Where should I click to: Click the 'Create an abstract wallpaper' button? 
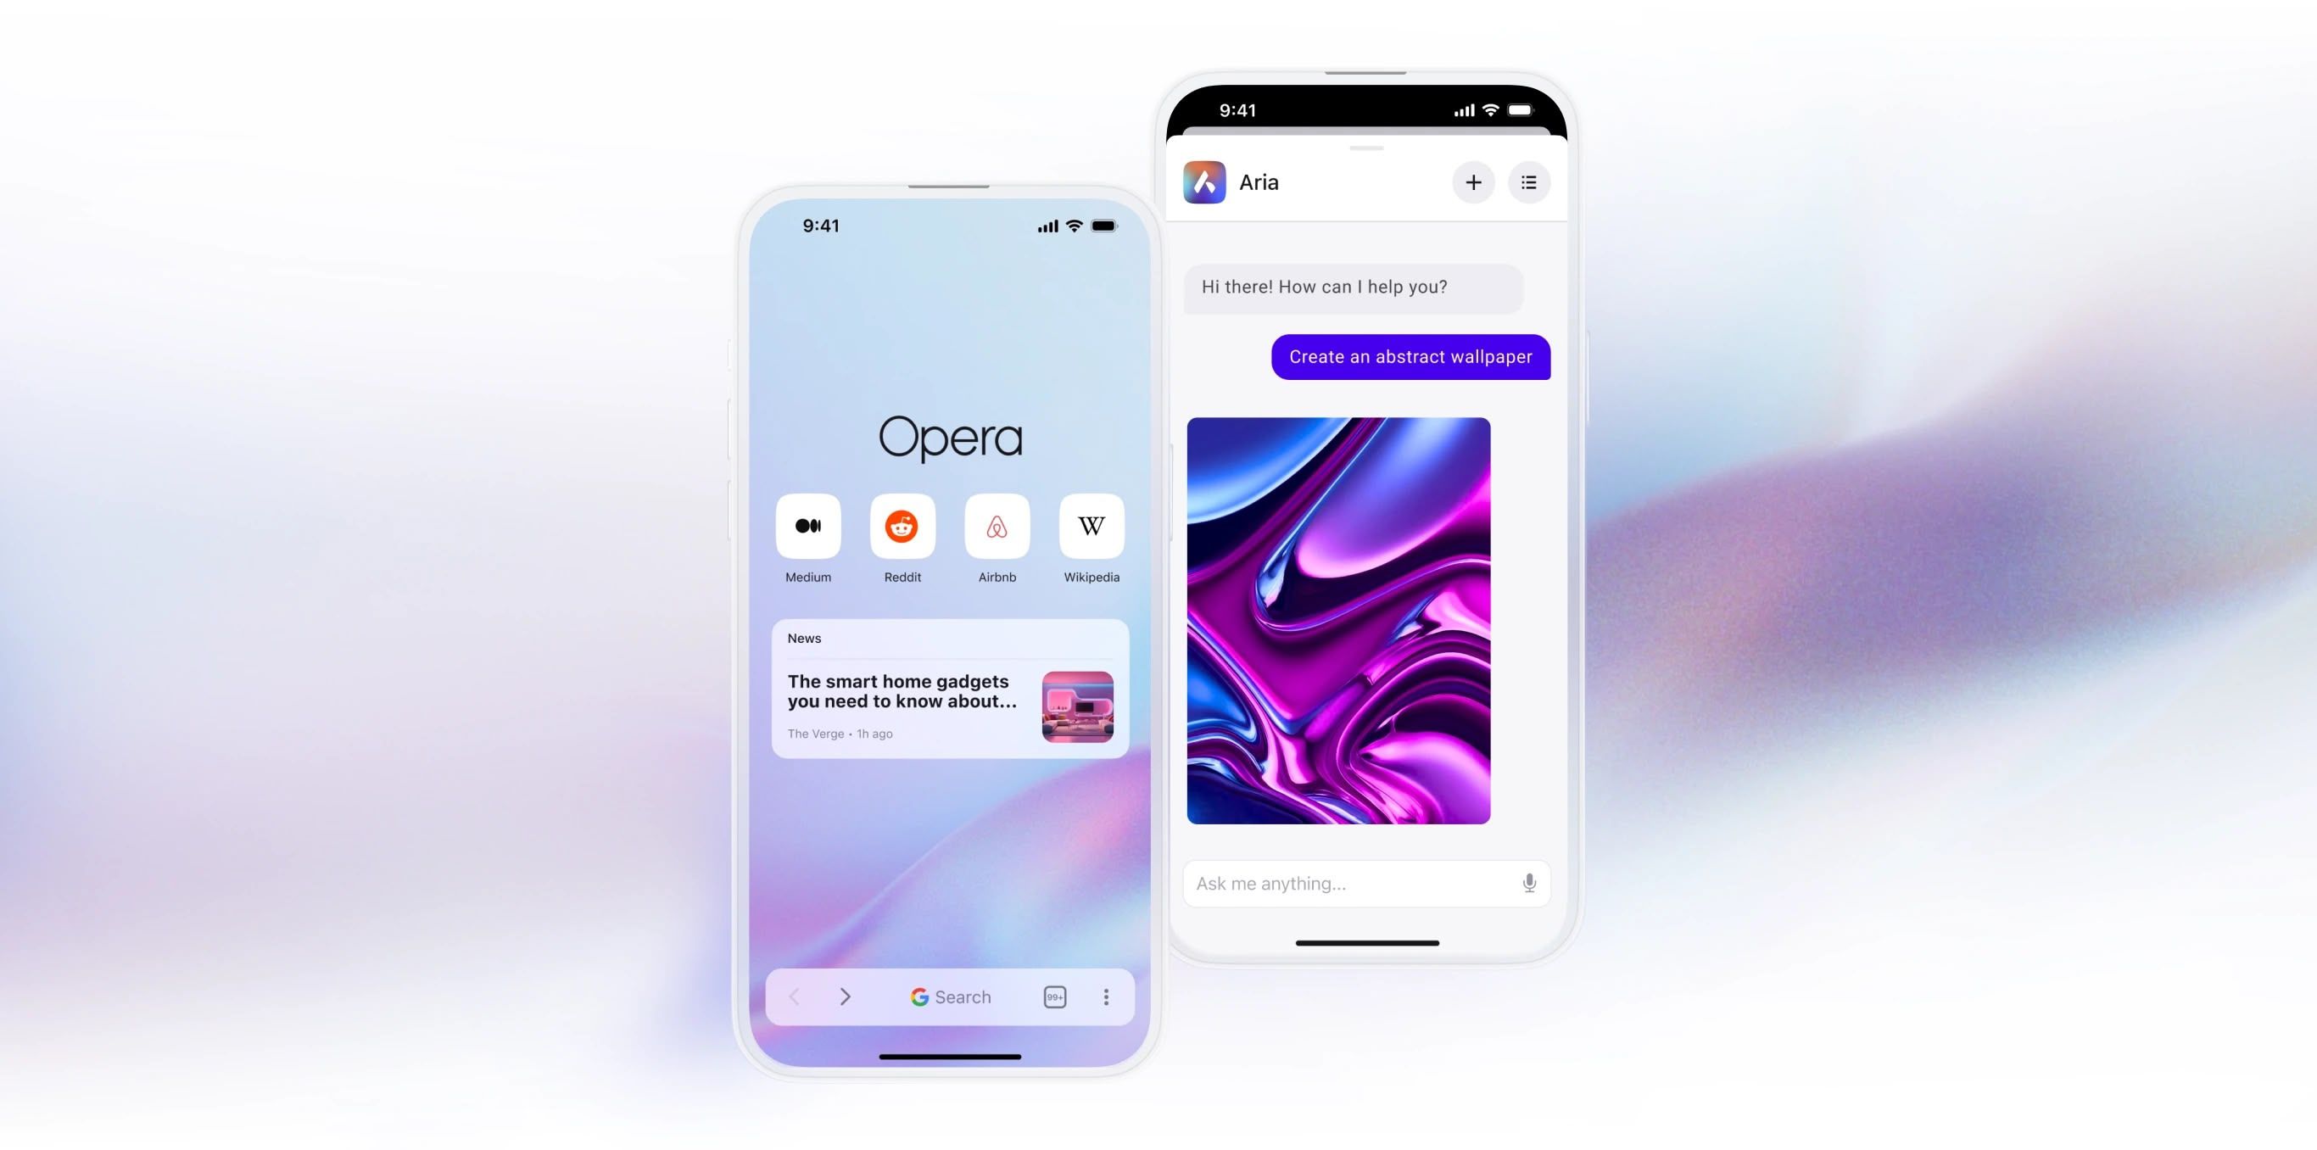[x=1410, y=356]
